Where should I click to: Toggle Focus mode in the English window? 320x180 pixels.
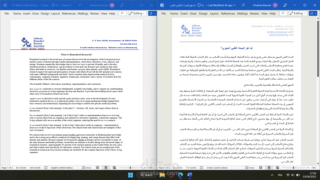click(87, 168)
